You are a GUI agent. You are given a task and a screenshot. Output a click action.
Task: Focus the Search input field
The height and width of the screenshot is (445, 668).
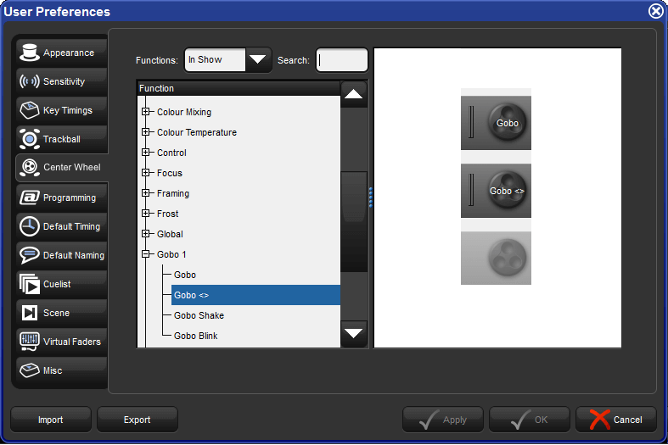(x=342, y=60)
